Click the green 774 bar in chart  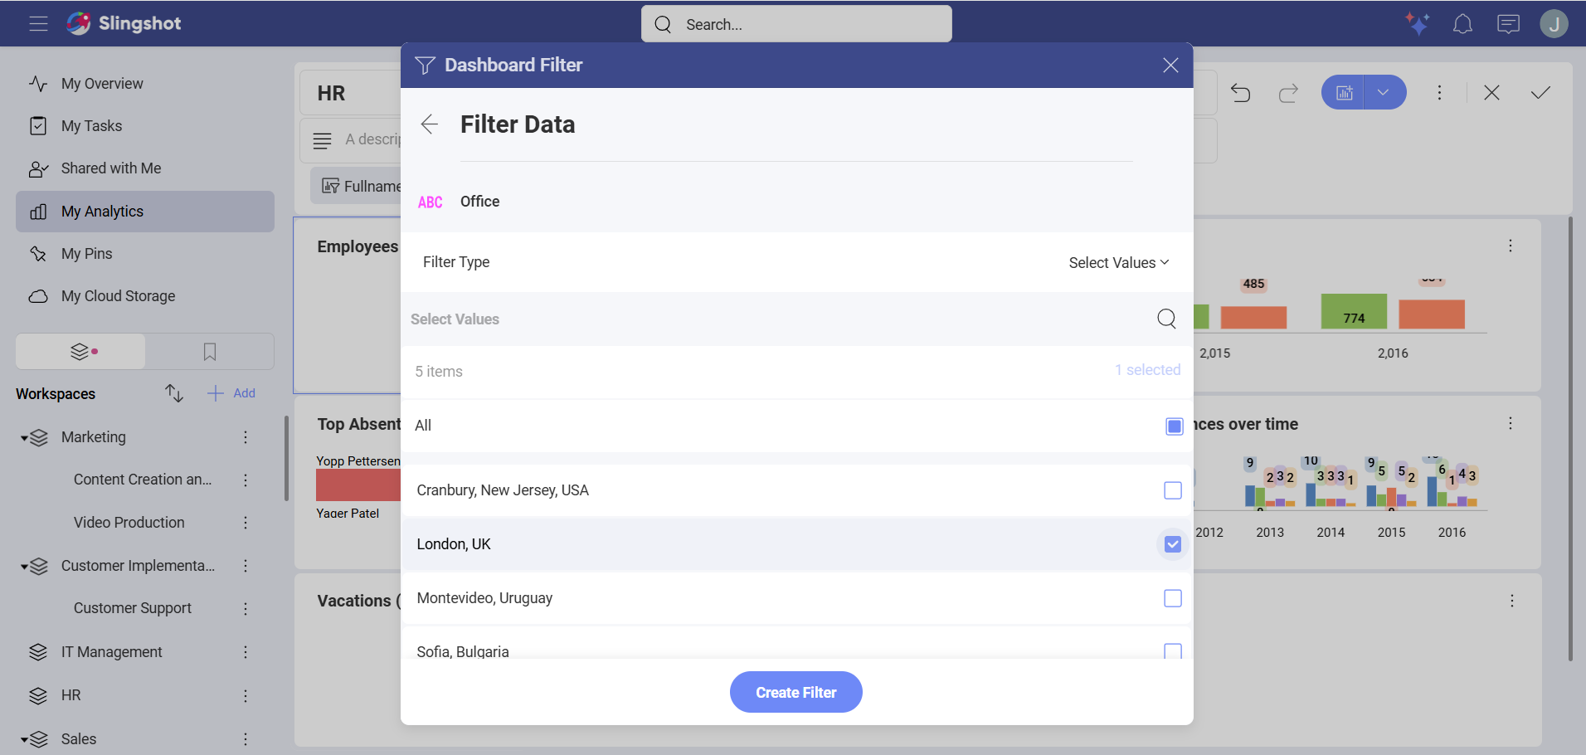pyautogui.click(x=1354, y=312)
